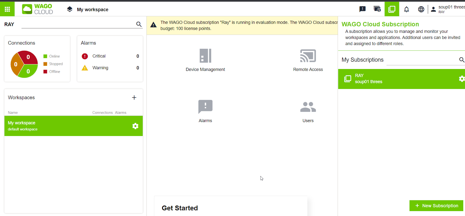Select the My workspace row
The width and height of the screenshot is (465, 216).
(74, 126)
